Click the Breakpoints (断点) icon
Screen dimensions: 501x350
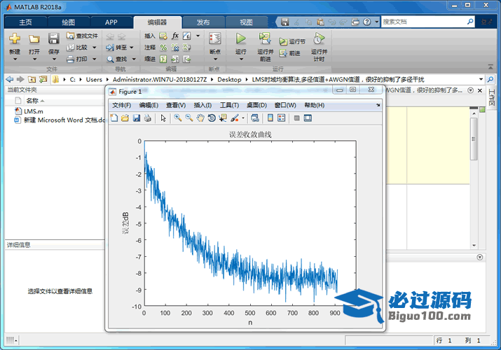pos(214,39)
